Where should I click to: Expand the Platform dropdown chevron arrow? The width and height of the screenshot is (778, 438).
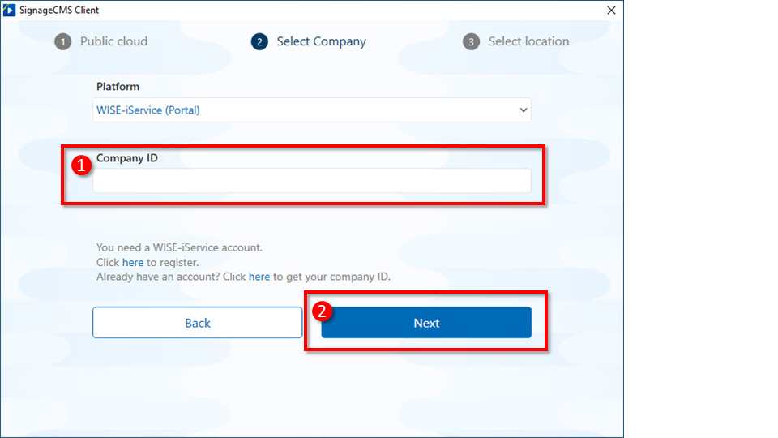523,110
